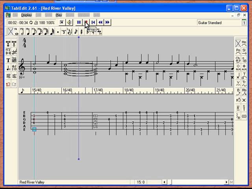Select the Bend (B) curved arrow effect

(x=238, y=92)
